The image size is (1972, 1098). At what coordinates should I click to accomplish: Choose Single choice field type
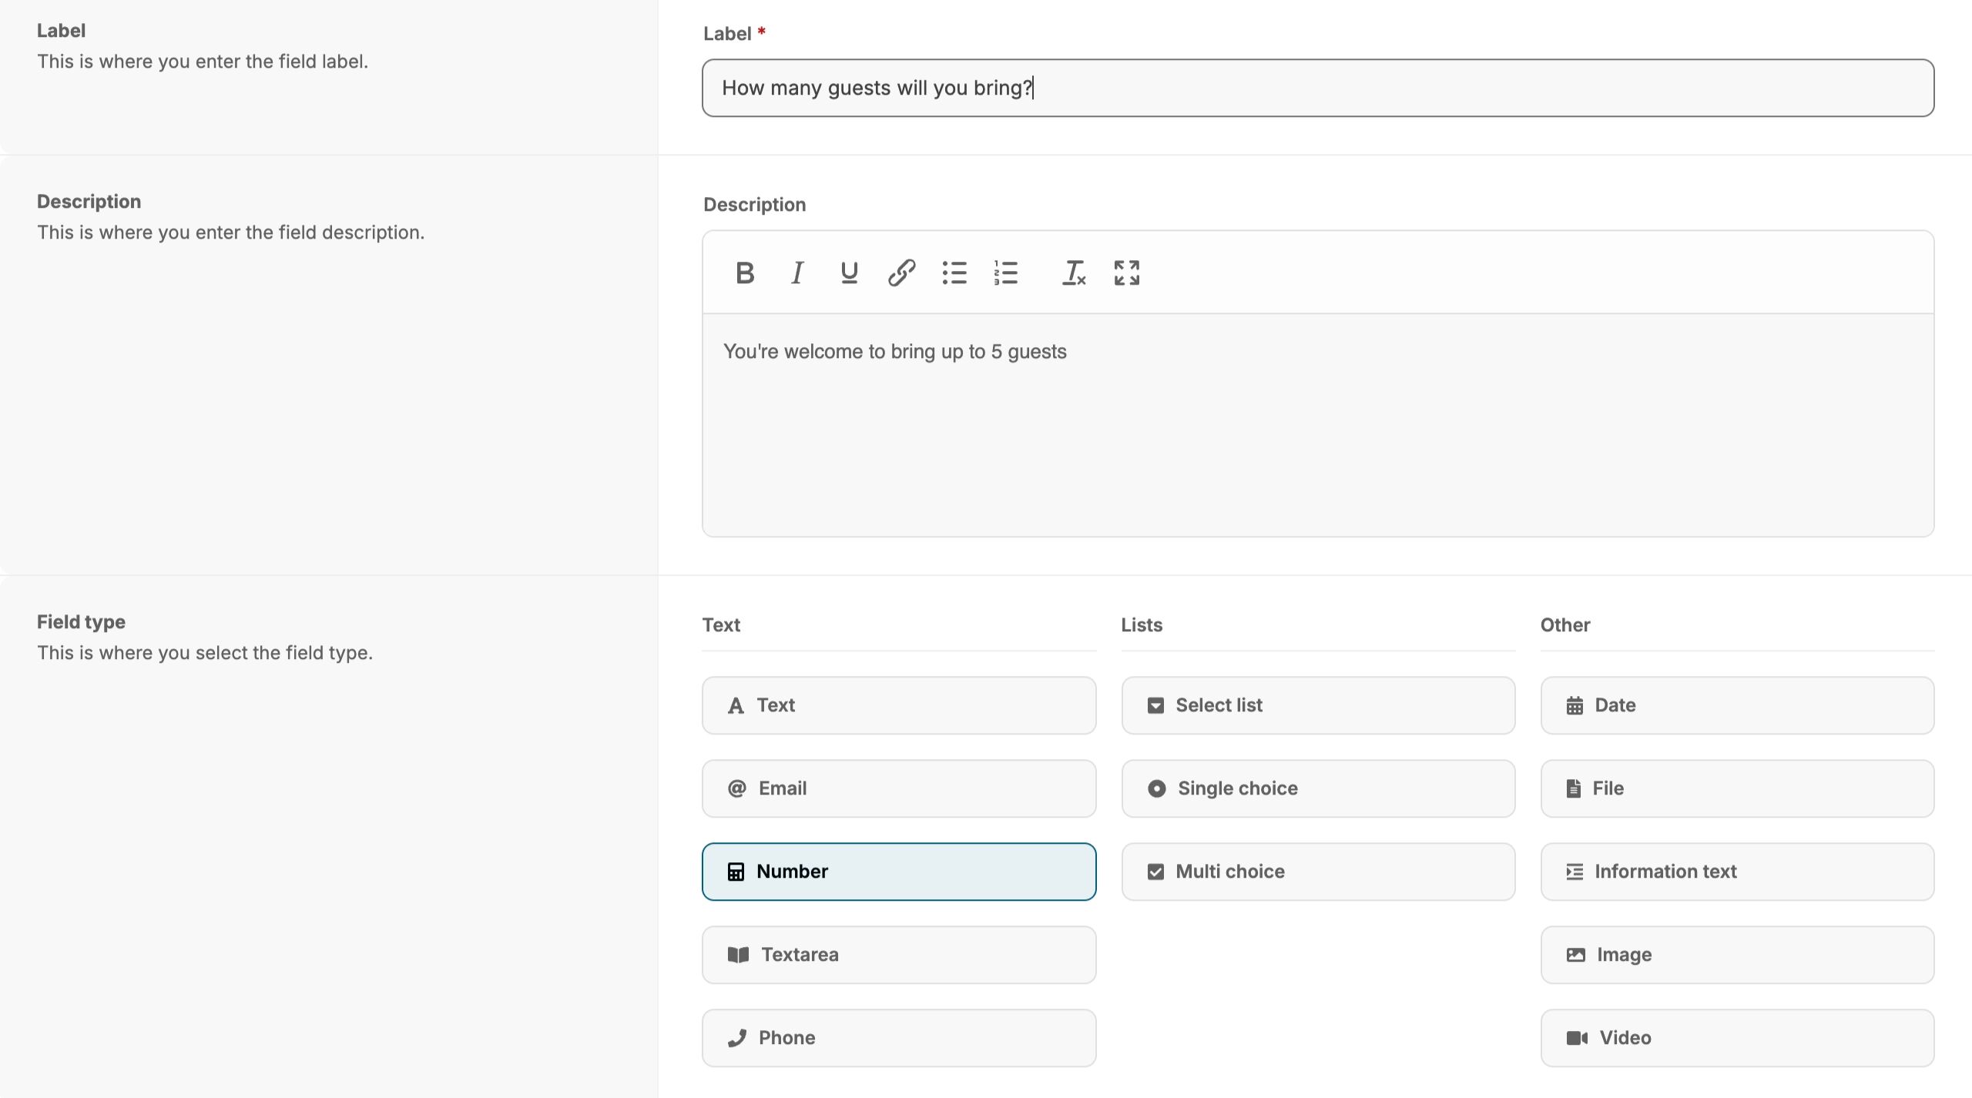(x=1317, y=788)
